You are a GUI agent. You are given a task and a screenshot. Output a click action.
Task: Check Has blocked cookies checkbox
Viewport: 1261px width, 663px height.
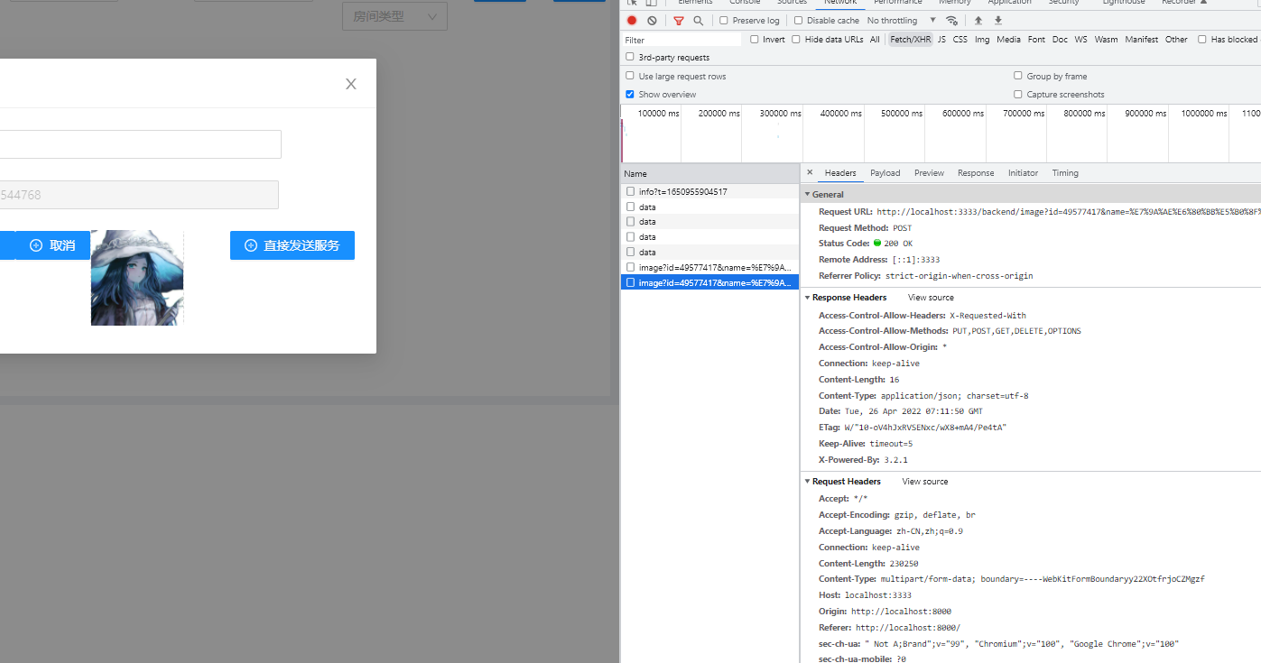click(1202, 40)
